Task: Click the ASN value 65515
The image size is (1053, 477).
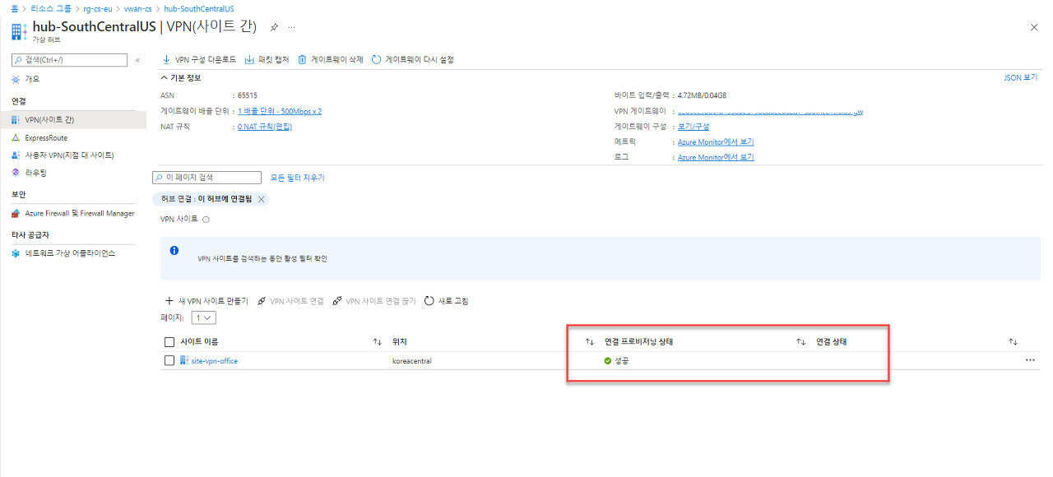Action: [247, 95]
